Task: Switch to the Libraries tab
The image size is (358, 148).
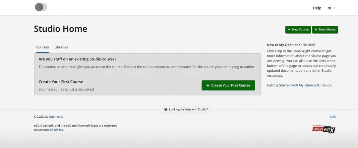Action: (61, 47)
